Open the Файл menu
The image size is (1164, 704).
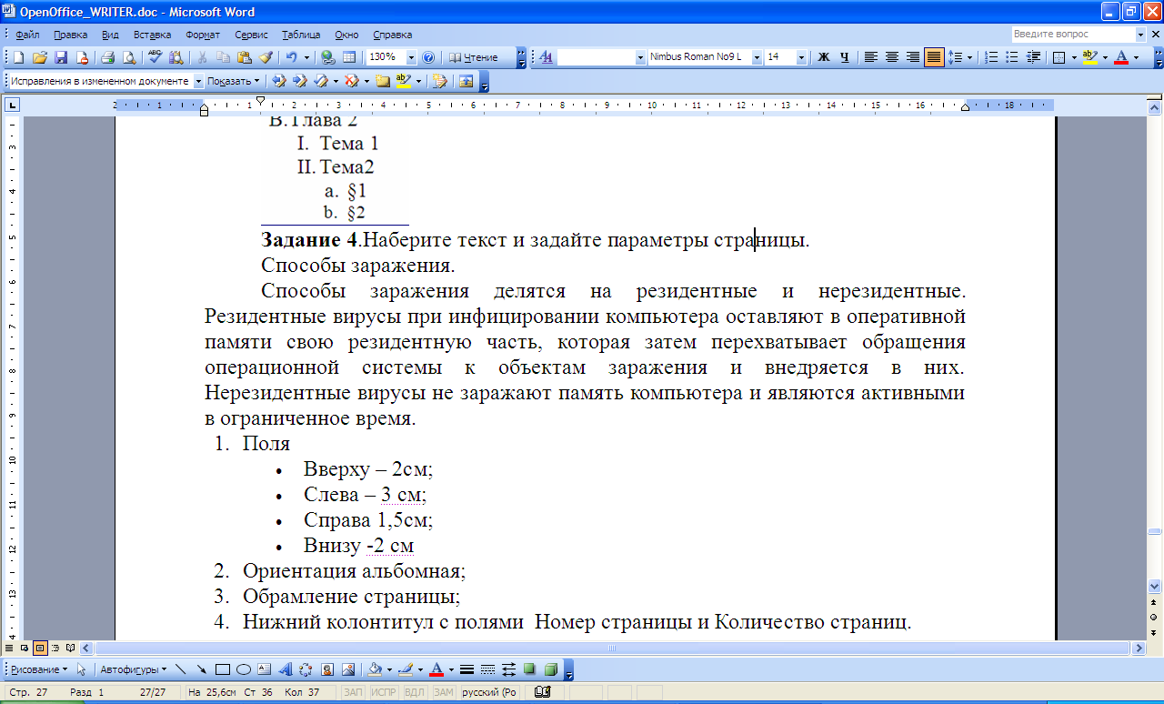(x=27, y=35)
